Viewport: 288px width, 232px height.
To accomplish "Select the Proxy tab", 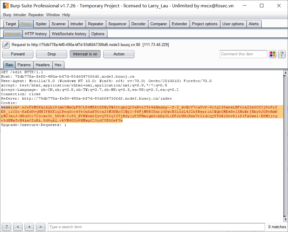I will point(26,24).
